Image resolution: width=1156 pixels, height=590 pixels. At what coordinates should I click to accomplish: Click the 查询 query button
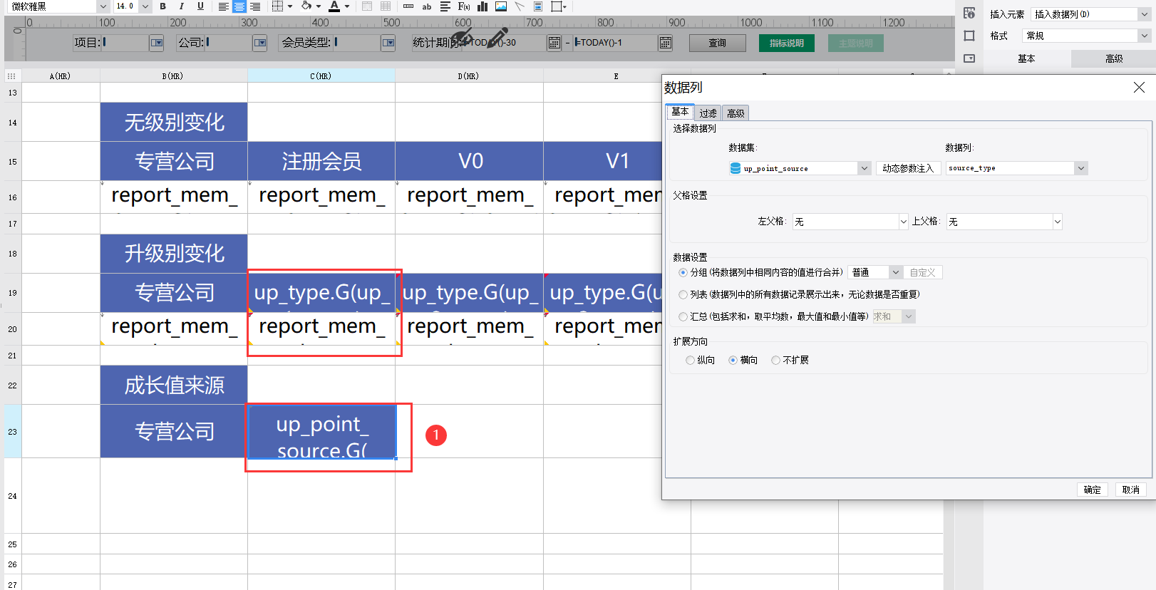click(718, 43)
